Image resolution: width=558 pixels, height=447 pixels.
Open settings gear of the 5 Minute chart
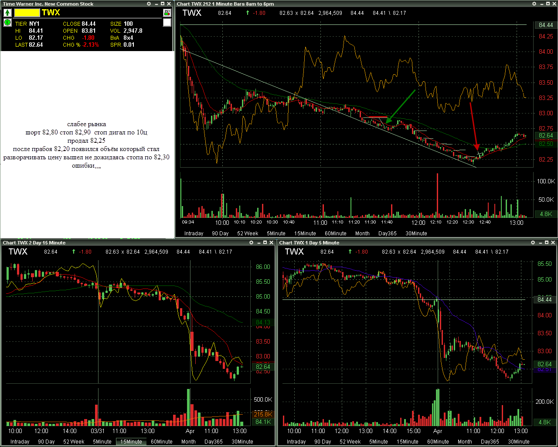(x=533, y=243)
